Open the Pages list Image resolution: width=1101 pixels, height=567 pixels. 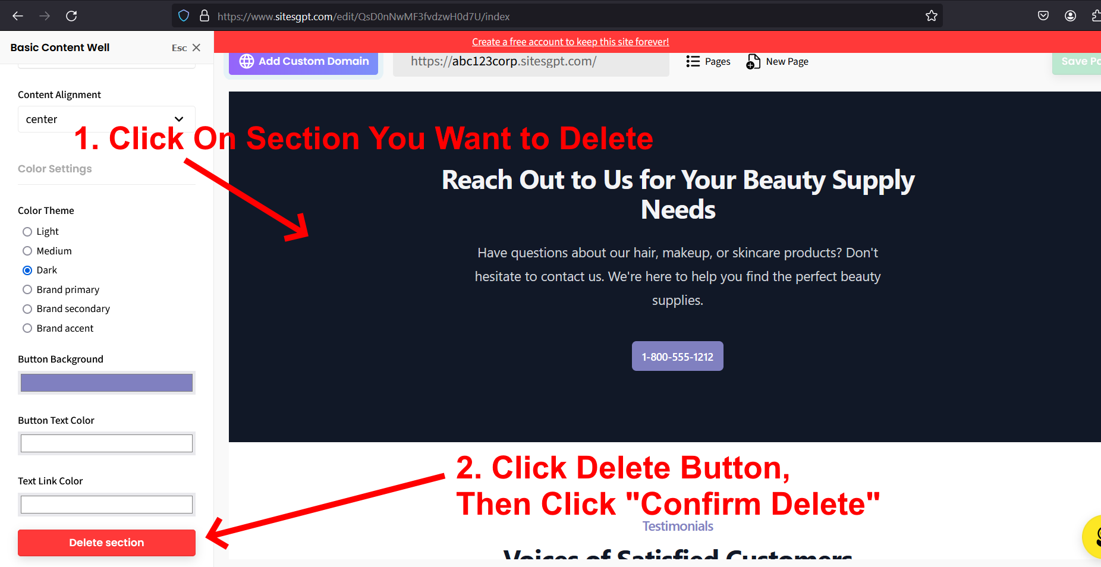tap(708, 61)
